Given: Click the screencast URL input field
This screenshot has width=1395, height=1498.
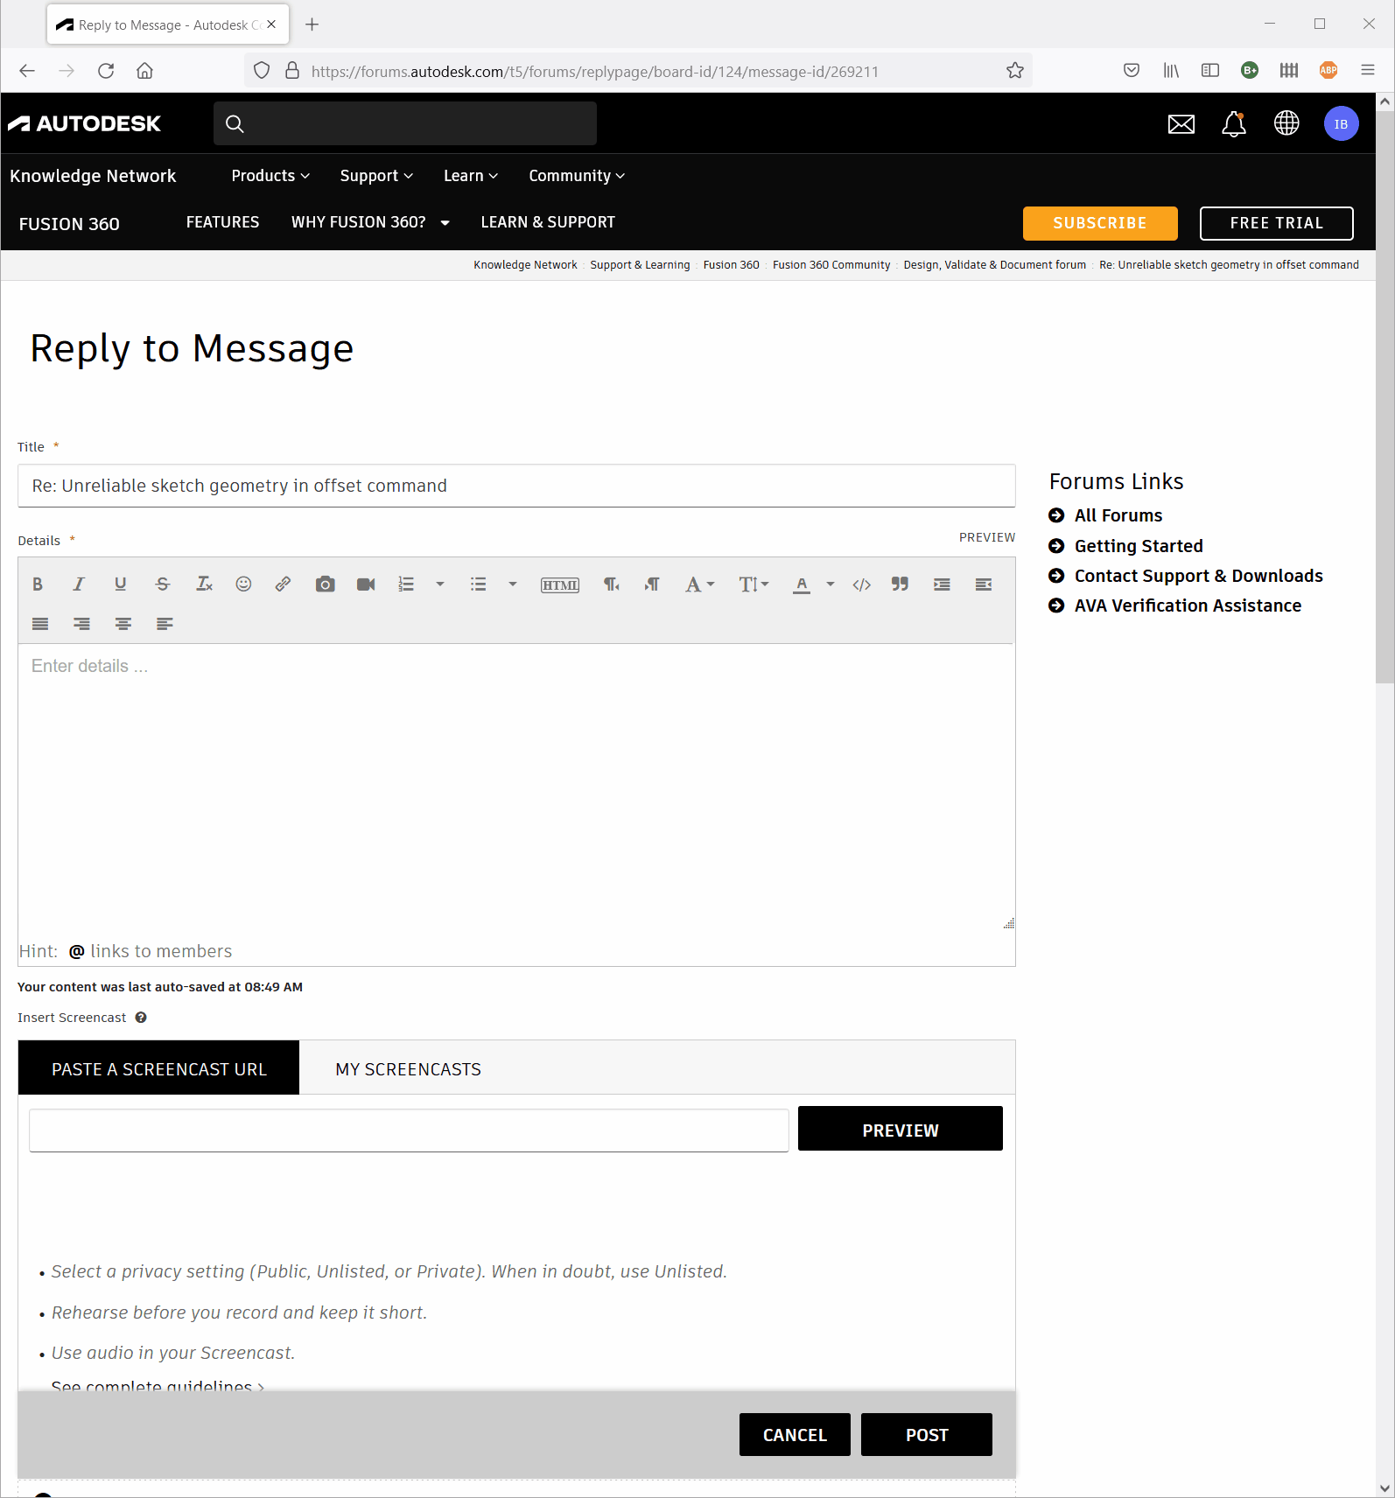Looking at the screenshot, I should click(409, 1130).
